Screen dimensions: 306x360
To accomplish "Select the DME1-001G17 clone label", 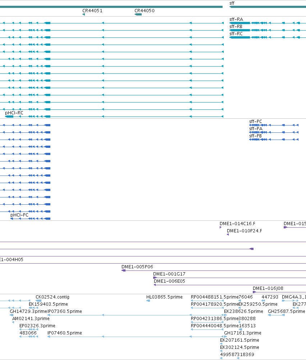I will [x=169, y=274].
